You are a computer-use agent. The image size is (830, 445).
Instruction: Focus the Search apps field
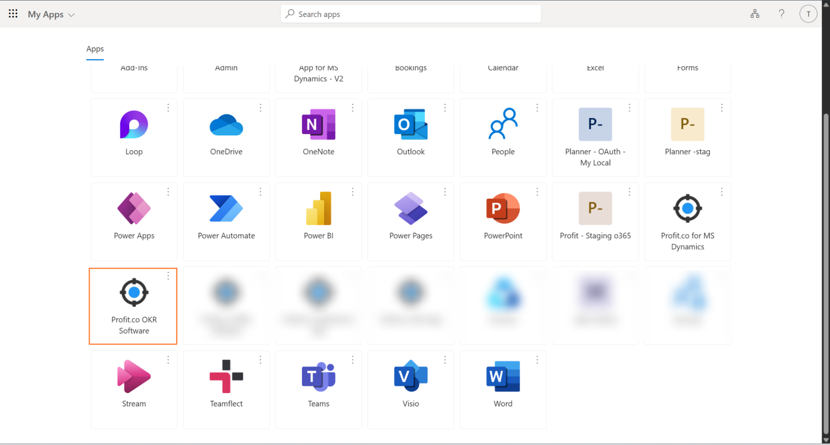(411, 14)
